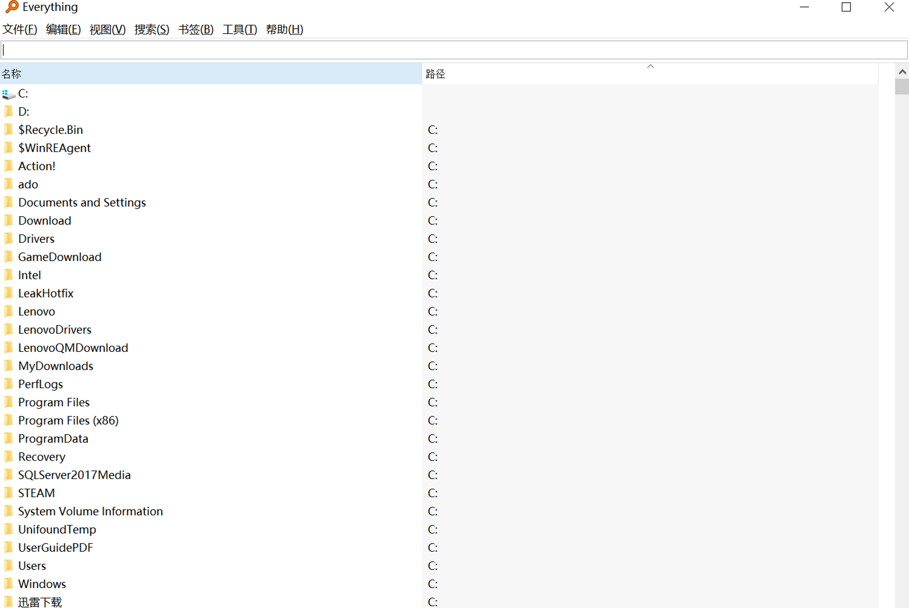Click the SQLServer2017Media folder icon
Screen dimensions: 909x608
tap(9, 475)
